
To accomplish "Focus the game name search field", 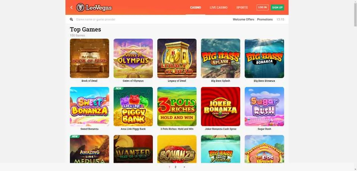I will (150, 20).
